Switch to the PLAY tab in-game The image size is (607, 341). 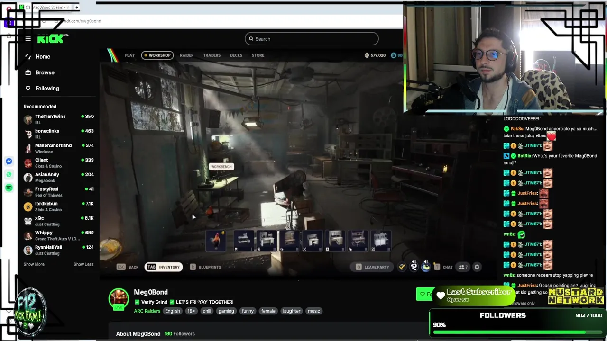click(x=129, y=55)
